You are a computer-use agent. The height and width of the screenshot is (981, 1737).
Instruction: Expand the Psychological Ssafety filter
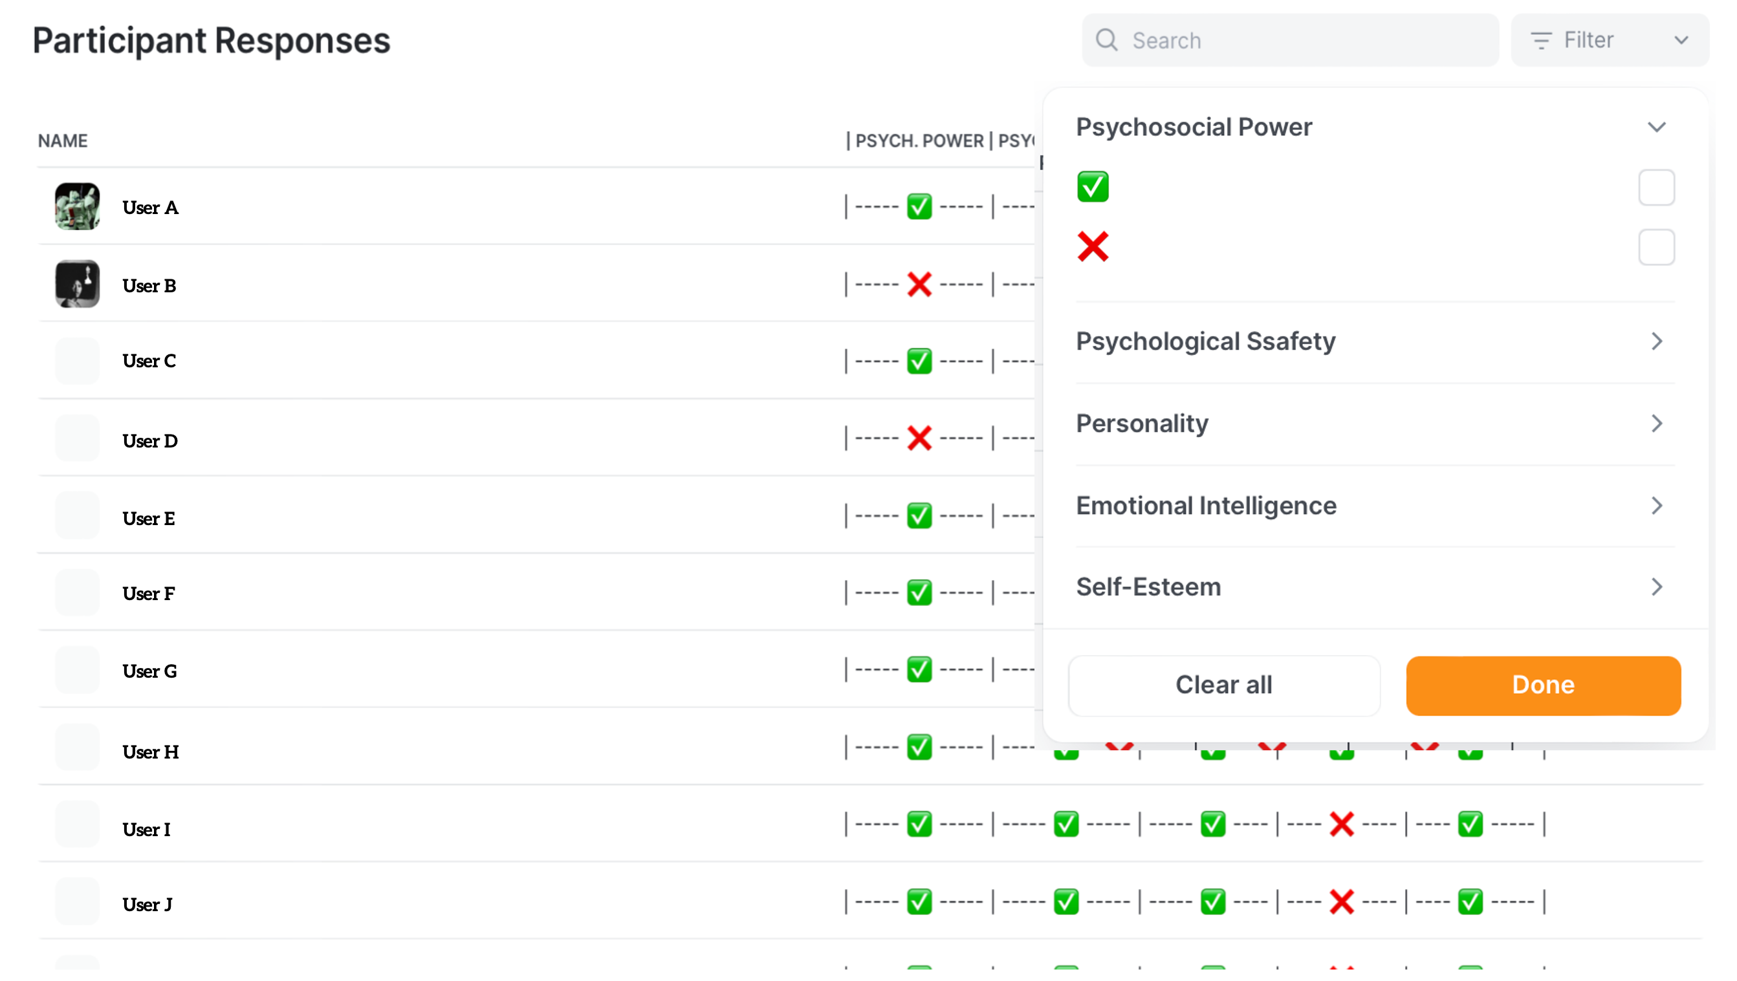click(1656, 342)
